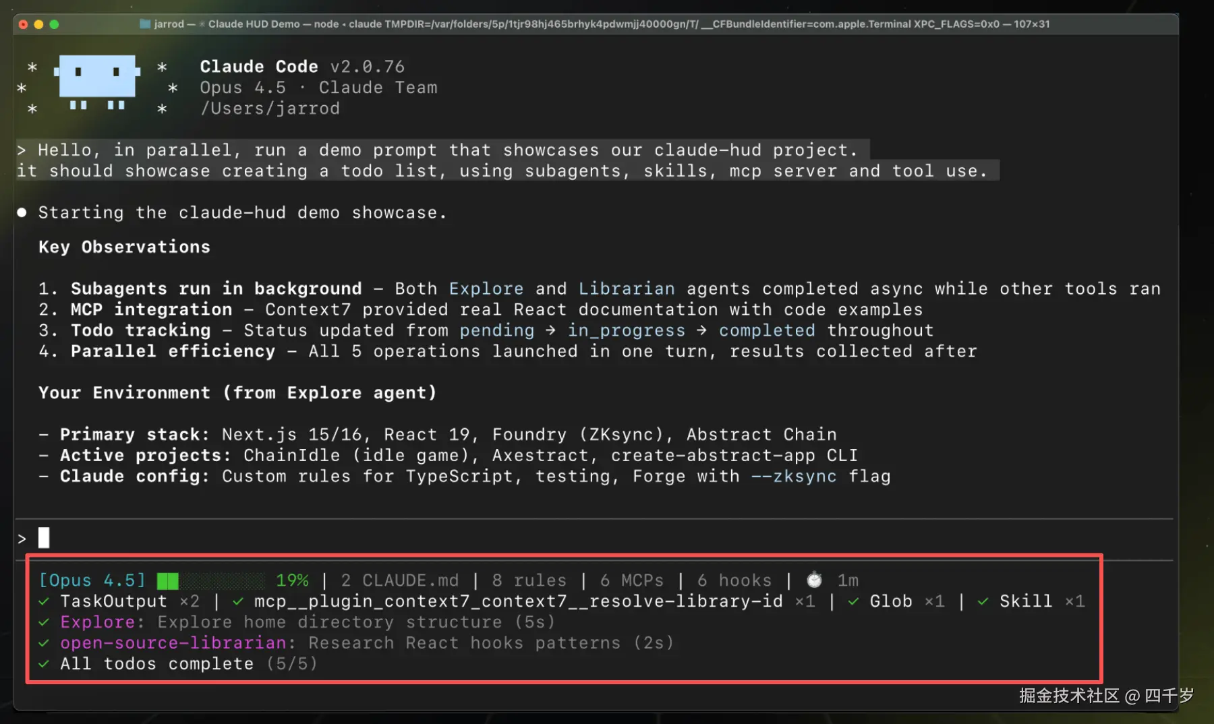Click the 'TaskOutput ×2' tool entry

coord(130,601)
